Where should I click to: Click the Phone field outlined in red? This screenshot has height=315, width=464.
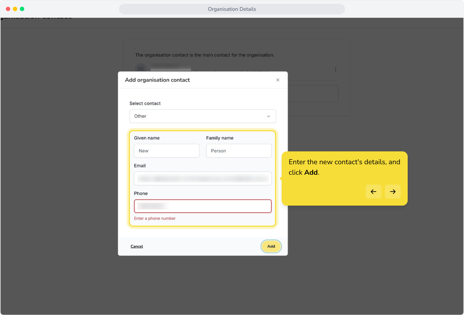(x=203, y=206)
